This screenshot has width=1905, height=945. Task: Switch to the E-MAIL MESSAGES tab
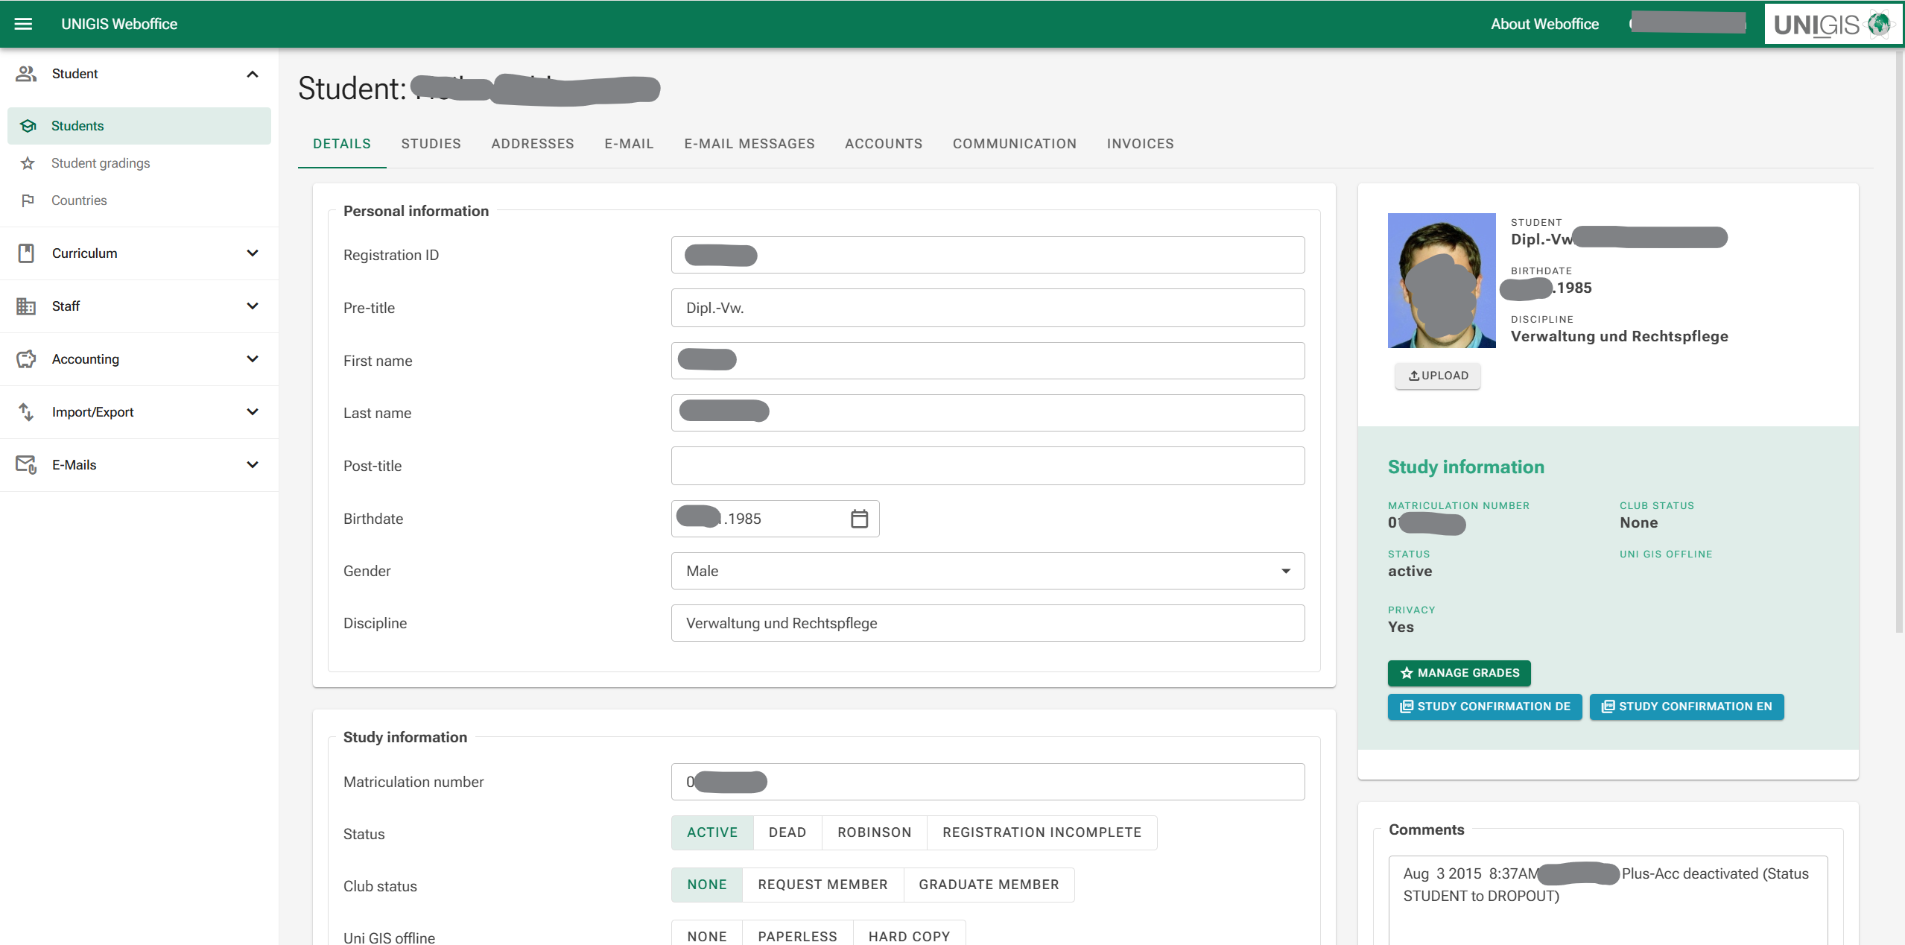click(749, 144)
